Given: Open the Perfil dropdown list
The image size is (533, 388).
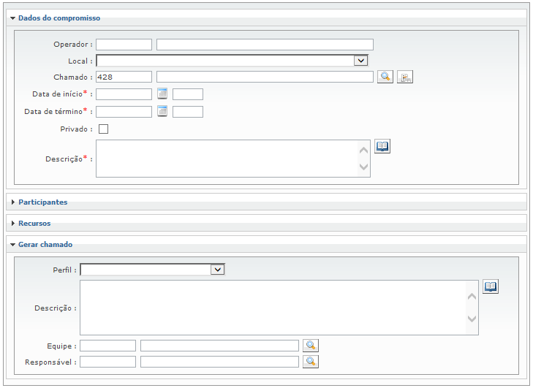Looking at the screenshot, I should click(217, 270).
